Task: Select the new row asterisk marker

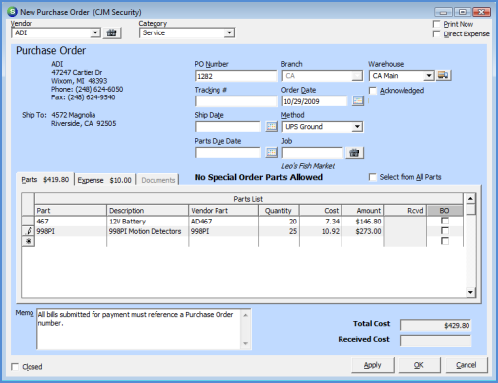Action: (29, 241)
